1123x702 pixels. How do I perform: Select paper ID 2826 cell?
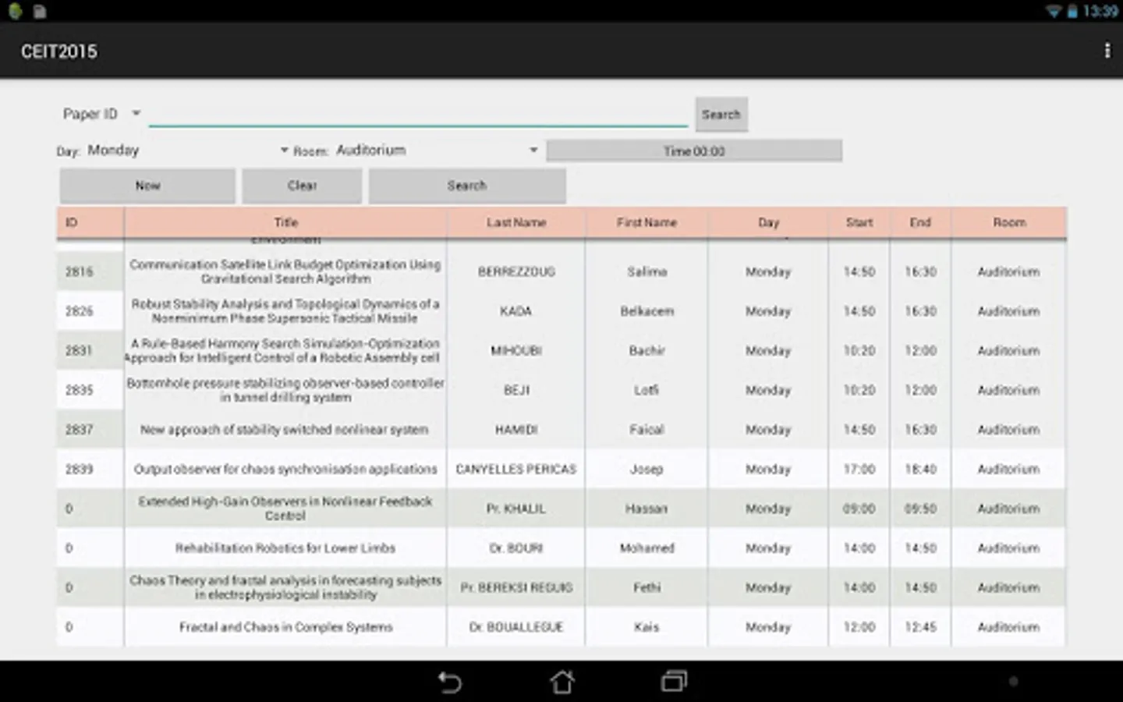tap(90, 311)
